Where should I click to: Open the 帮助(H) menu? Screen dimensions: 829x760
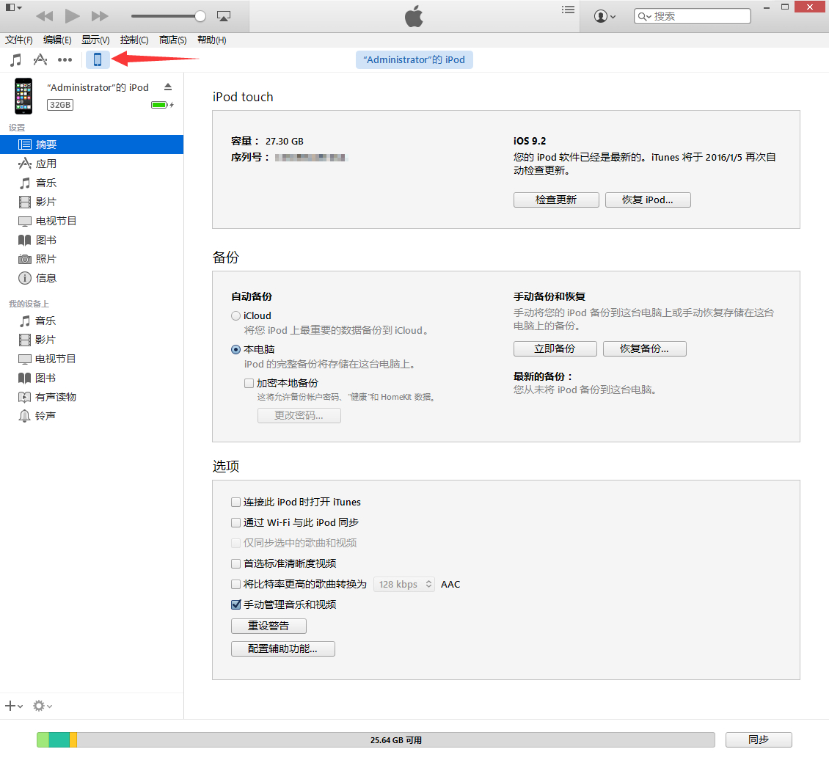[211, 40]
